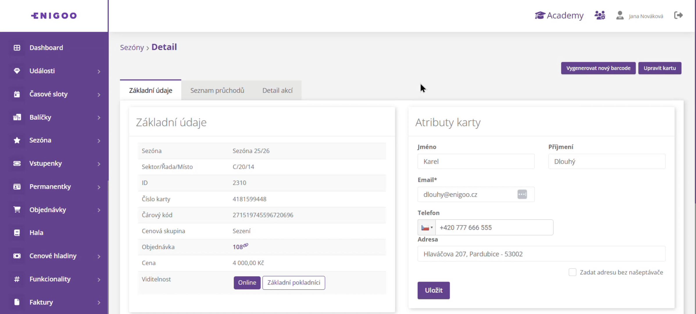Click the Academy graduation cap icon

pos(540,15)
